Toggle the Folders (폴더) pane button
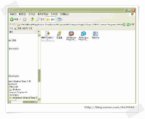 coord(51,20)
